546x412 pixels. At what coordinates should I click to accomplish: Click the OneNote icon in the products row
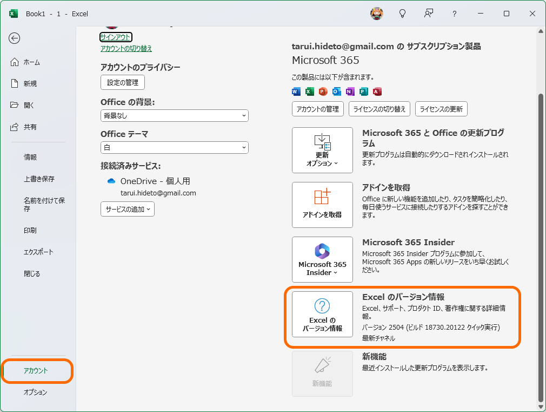coord(349,91)
